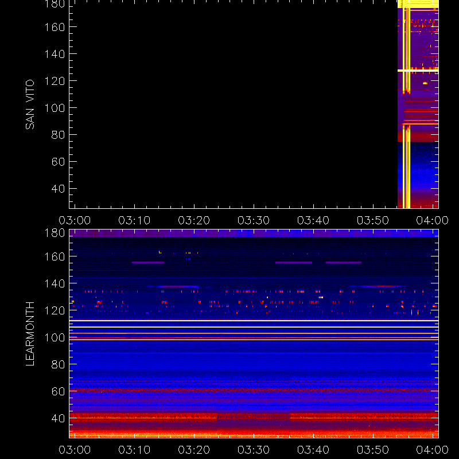The image size is (459, 459).
Task: Pick the 120 tick label on Learmonth plot
Action: tap(55, 310)
